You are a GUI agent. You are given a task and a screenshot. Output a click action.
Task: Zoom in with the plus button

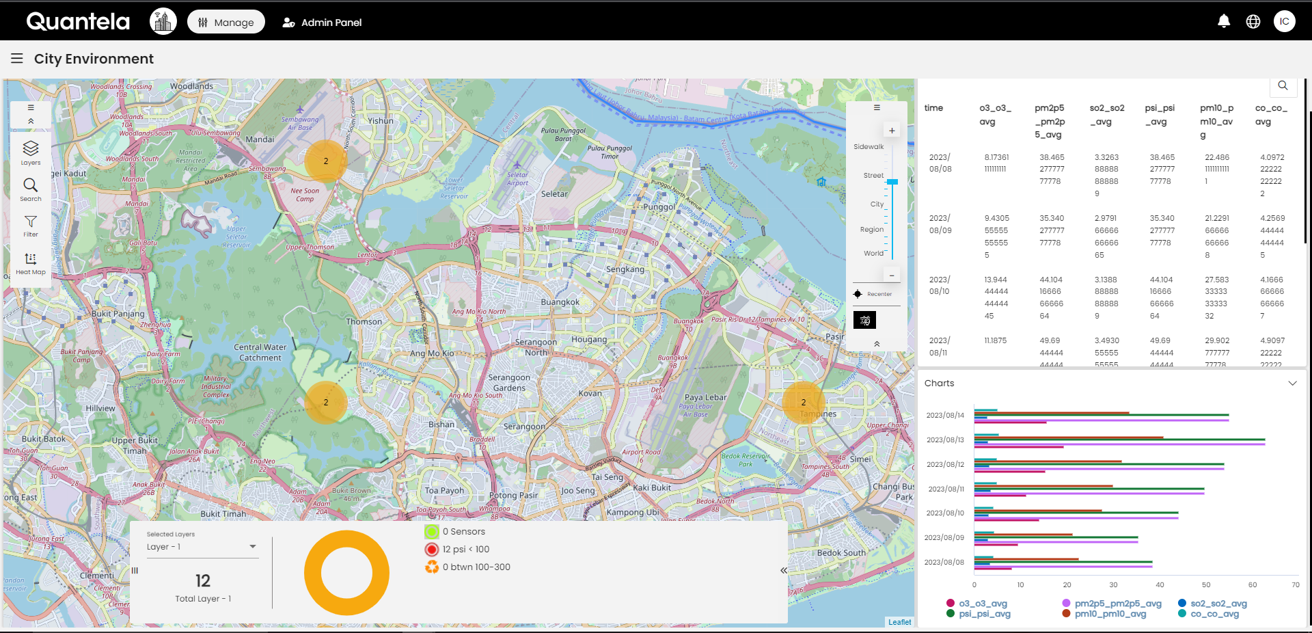pos(892,131)
